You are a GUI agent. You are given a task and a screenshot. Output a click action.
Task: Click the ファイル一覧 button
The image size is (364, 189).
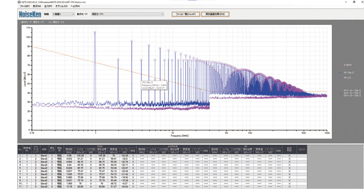[185, 14]
